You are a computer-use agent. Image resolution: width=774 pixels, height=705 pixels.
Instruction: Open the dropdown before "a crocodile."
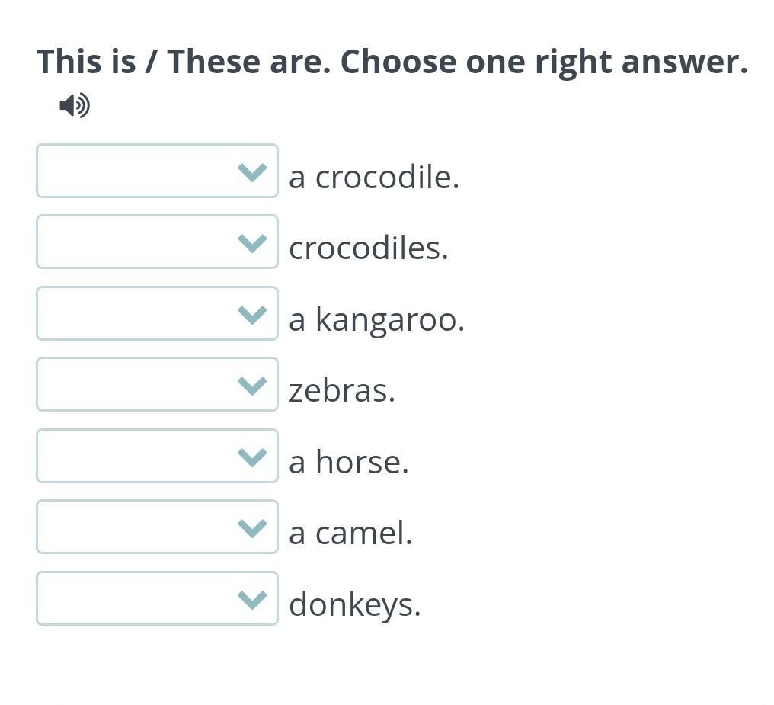pyautogui.click(x=157, y=171)
